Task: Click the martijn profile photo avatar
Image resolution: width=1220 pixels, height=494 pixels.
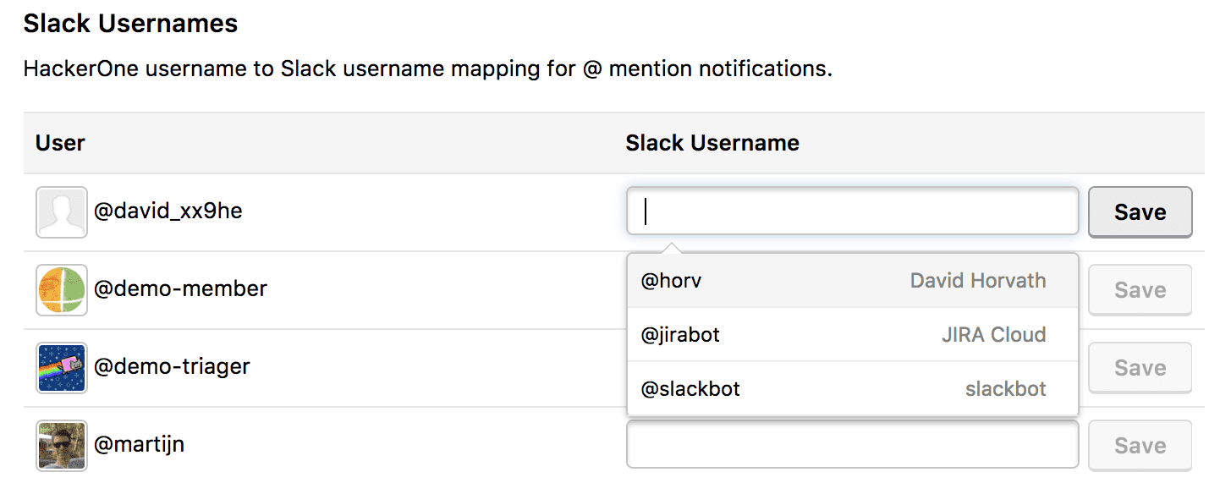Action: pos(62,445)
